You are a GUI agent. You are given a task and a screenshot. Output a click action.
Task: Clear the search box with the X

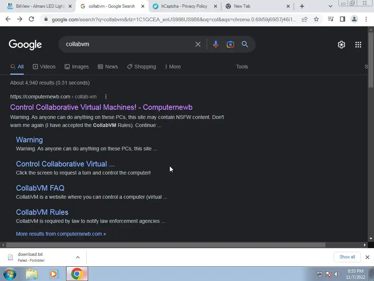coord(198,44)
